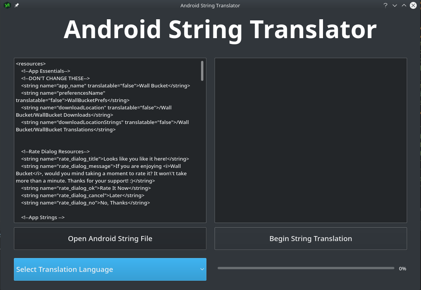Screen dimensions: 421x290
Task: Click the rate_dialog_title string line
Action: coord(105,159)
